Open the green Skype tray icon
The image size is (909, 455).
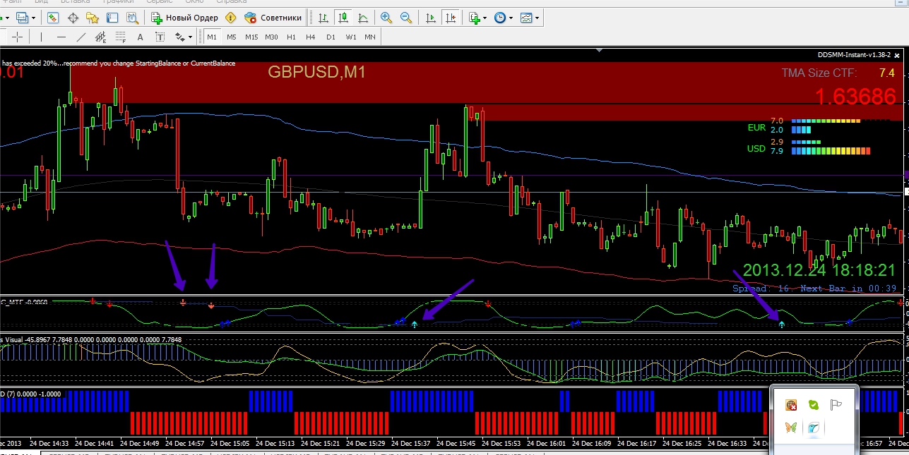pos(814,405)
